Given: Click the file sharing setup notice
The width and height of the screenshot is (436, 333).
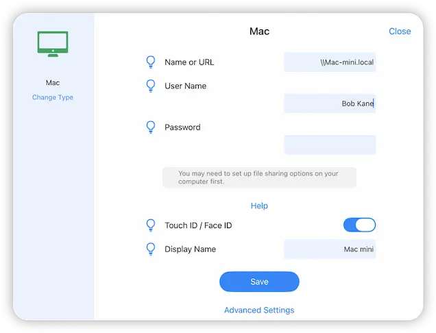Looking at the screenshot, I should click(x=259, y=177).
